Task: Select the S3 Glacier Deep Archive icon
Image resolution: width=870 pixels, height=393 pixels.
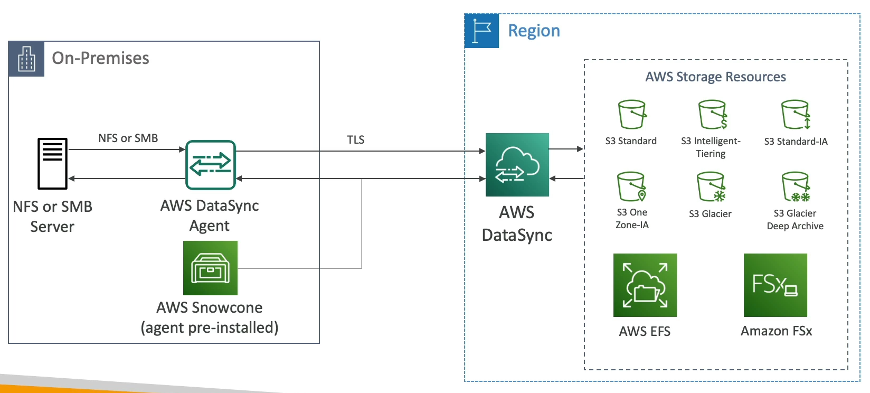Action: [795, 186]
